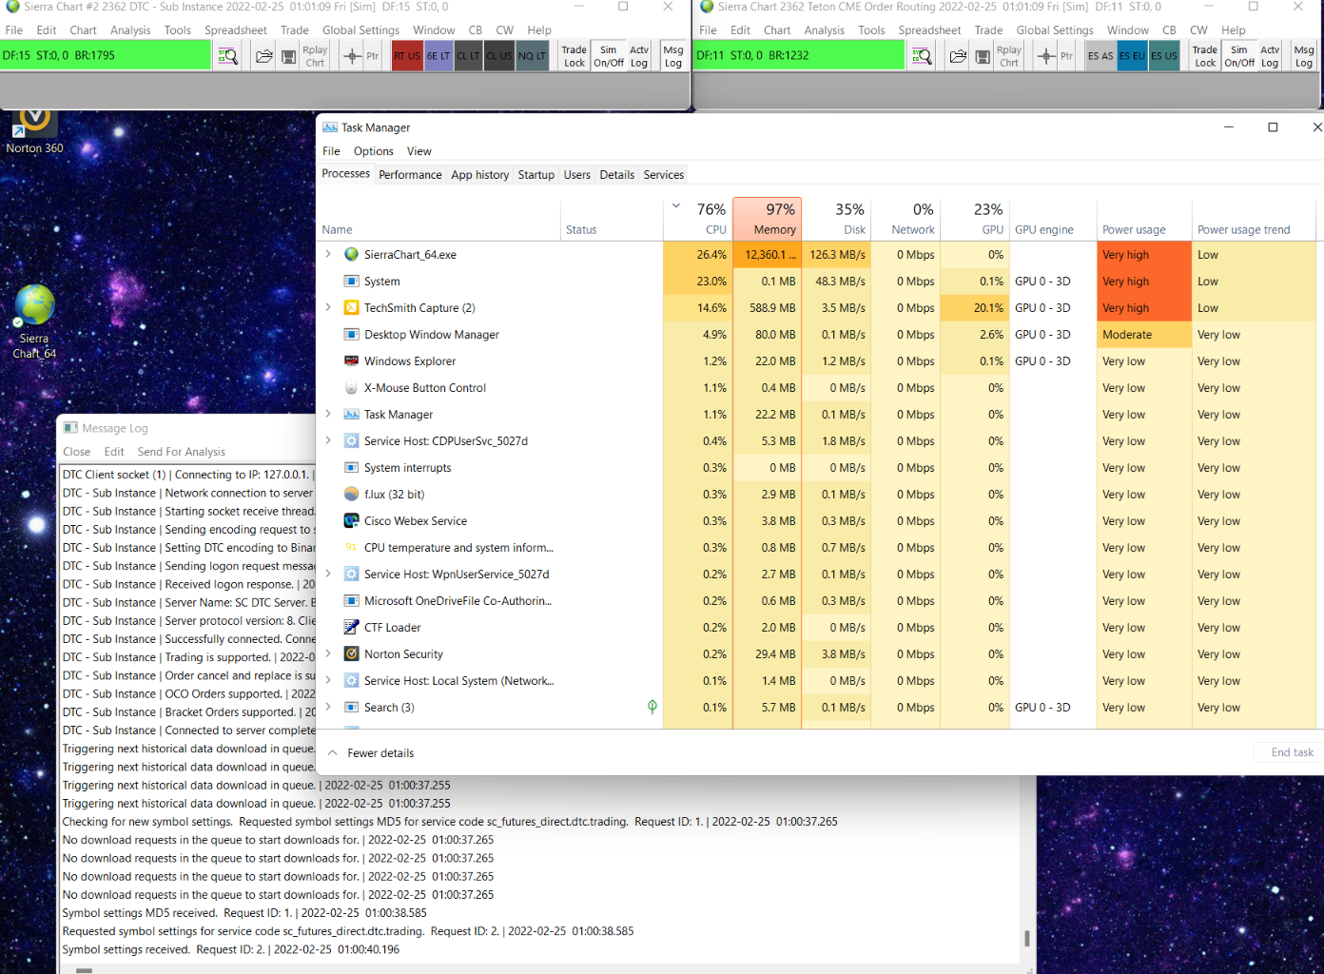Image resolution: width=1324 pixels, height=974 pixels.
Task: Click Cisco Webex Service process icon
Action: click(351, 521)
